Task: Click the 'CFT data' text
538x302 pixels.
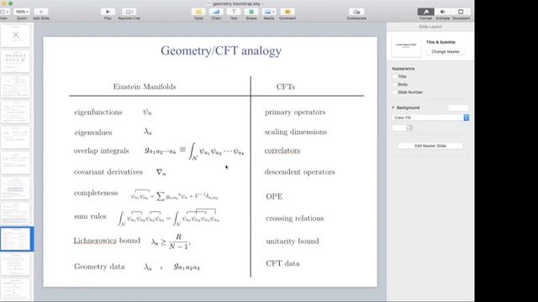Action: coord(282,263)
